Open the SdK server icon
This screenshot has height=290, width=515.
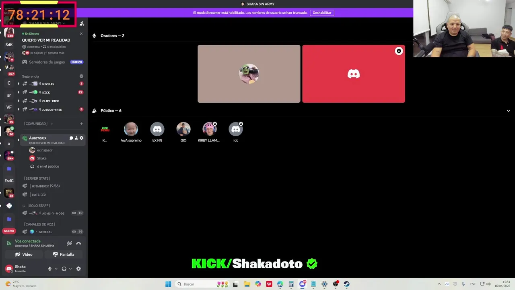(9, 45)
